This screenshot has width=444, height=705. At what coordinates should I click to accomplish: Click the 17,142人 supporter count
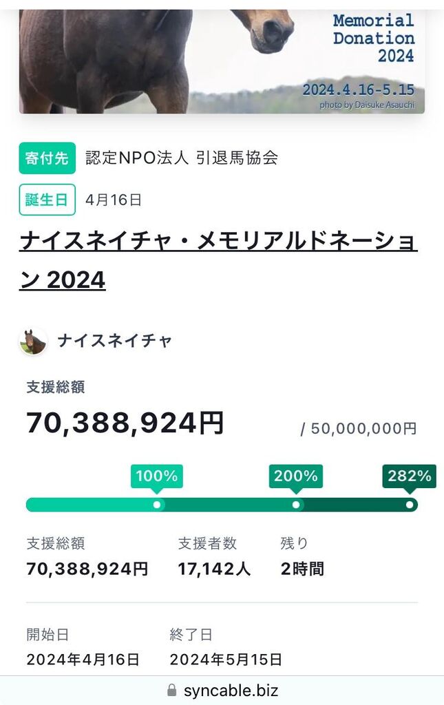point(214,569)
